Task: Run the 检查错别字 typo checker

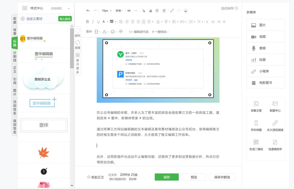Action: point(275,145)
